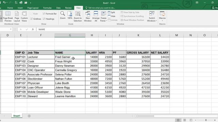Switch to Normal view in status bar
Viewport: 218px width, 122px height.
[x=178, y=120]
